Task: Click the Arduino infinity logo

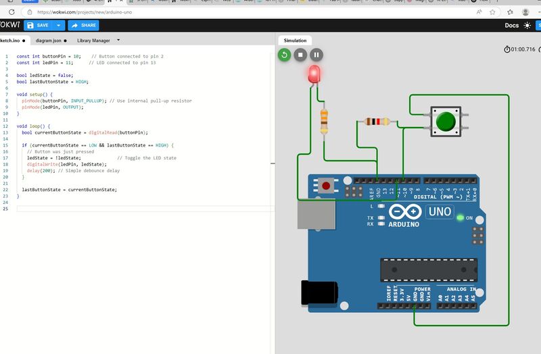Action: [405, 211]
